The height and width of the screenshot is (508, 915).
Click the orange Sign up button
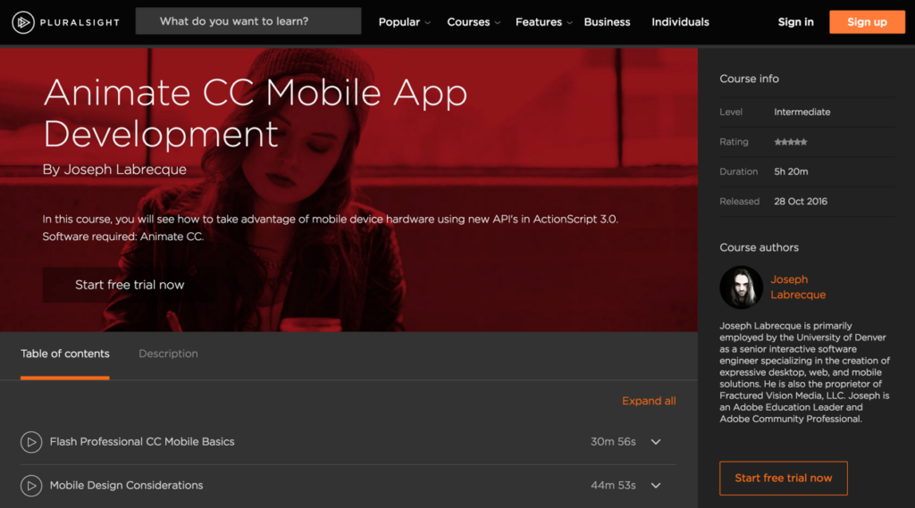point(867,22)
